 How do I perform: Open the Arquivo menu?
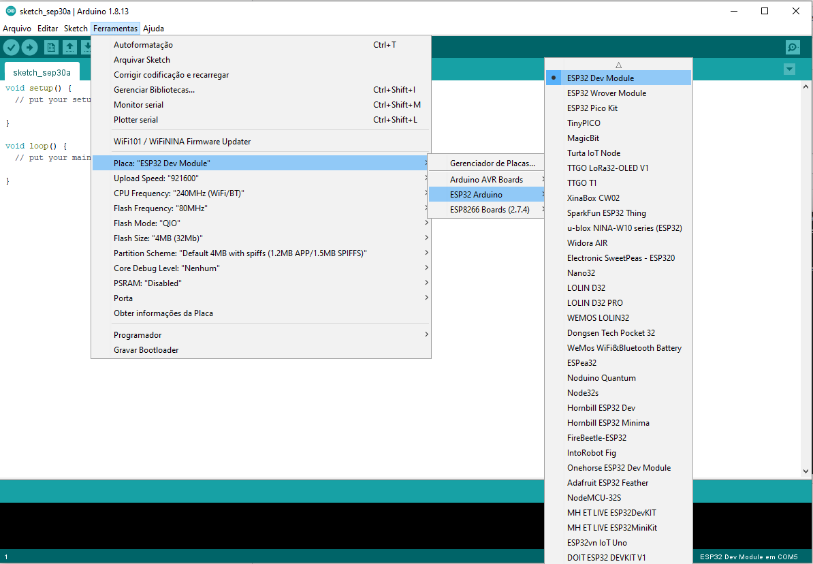coord(17,29)
